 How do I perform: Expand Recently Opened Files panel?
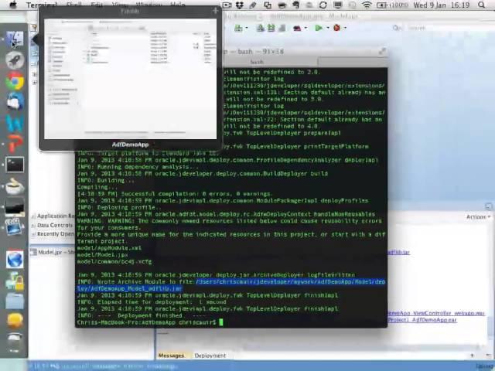pos(53,234)
